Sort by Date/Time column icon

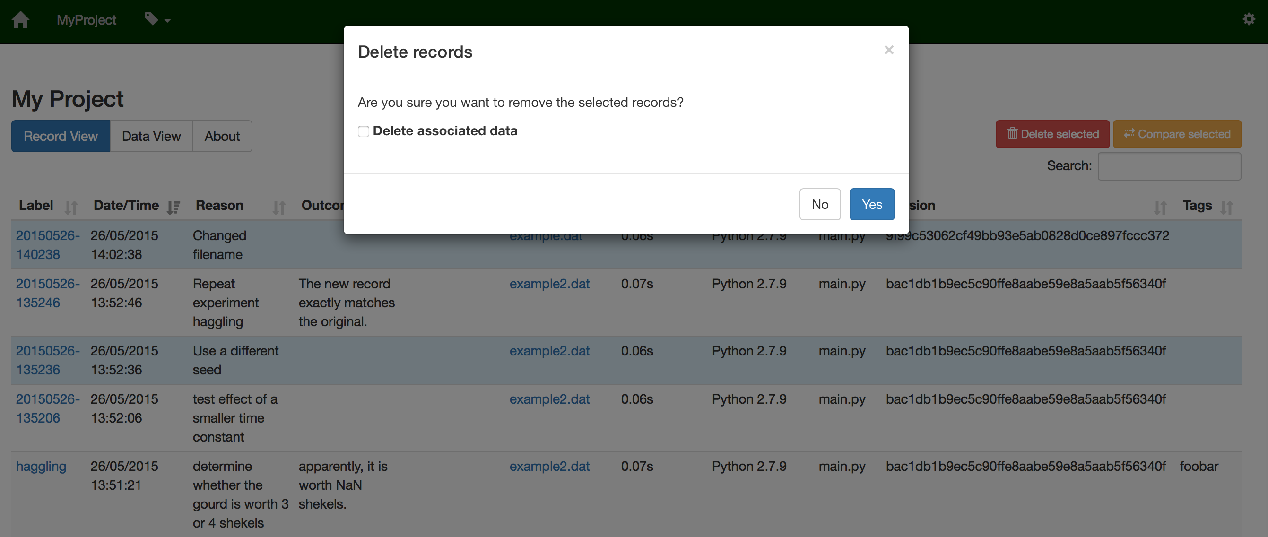[x=173, y=207]
